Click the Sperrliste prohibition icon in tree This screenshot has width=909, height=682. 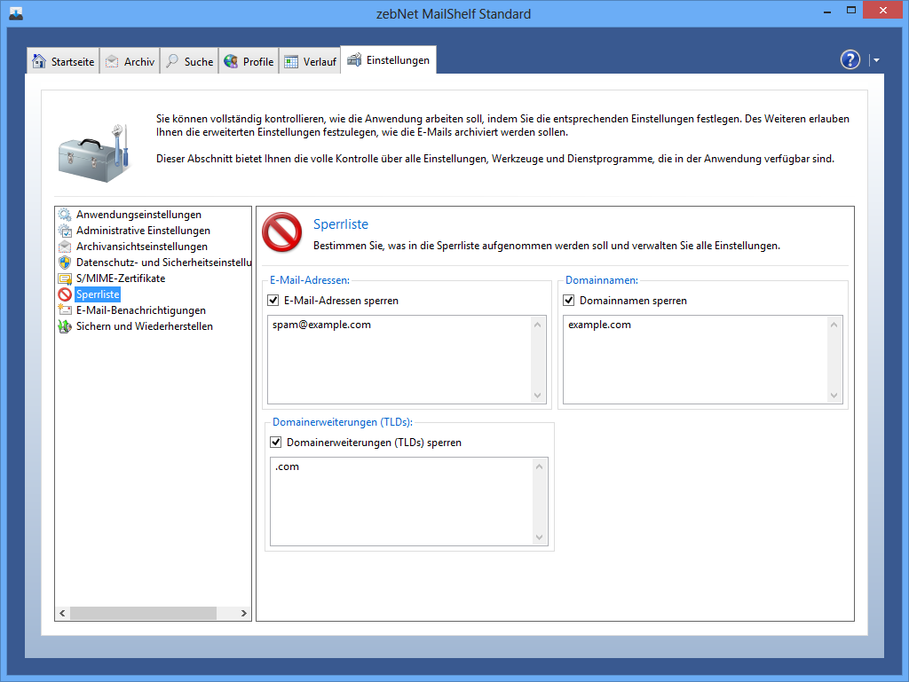pyautogui.click(x=65, y=294)
